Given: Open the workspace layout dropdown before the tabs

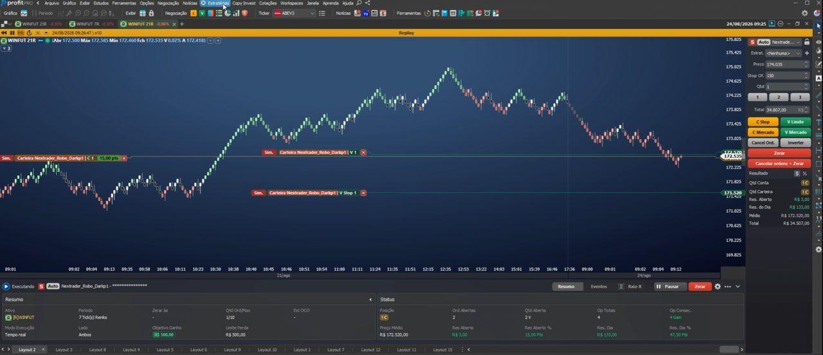Looking at the screenshot, I should pos(6,24).
